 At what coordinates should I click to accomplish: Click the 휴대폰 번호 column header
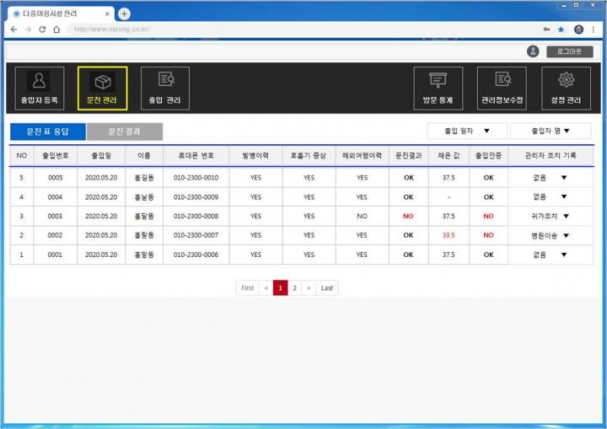(196, 156)
